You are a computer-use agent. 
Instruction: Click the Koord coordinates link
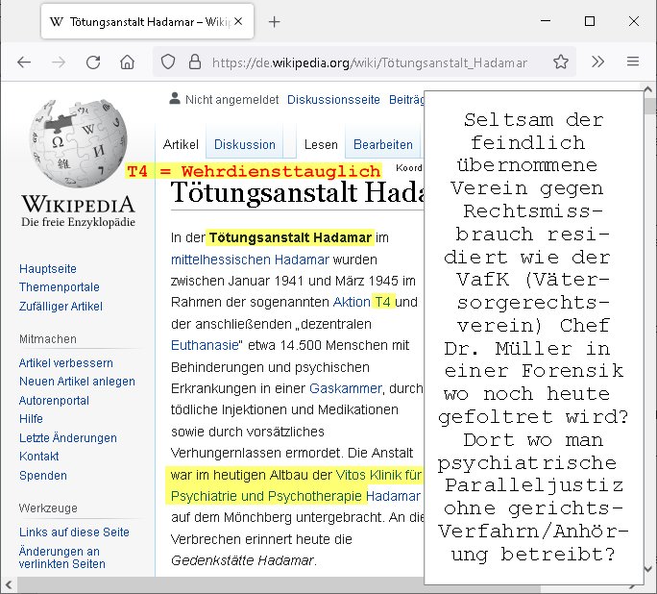click(x=409, y=168)
